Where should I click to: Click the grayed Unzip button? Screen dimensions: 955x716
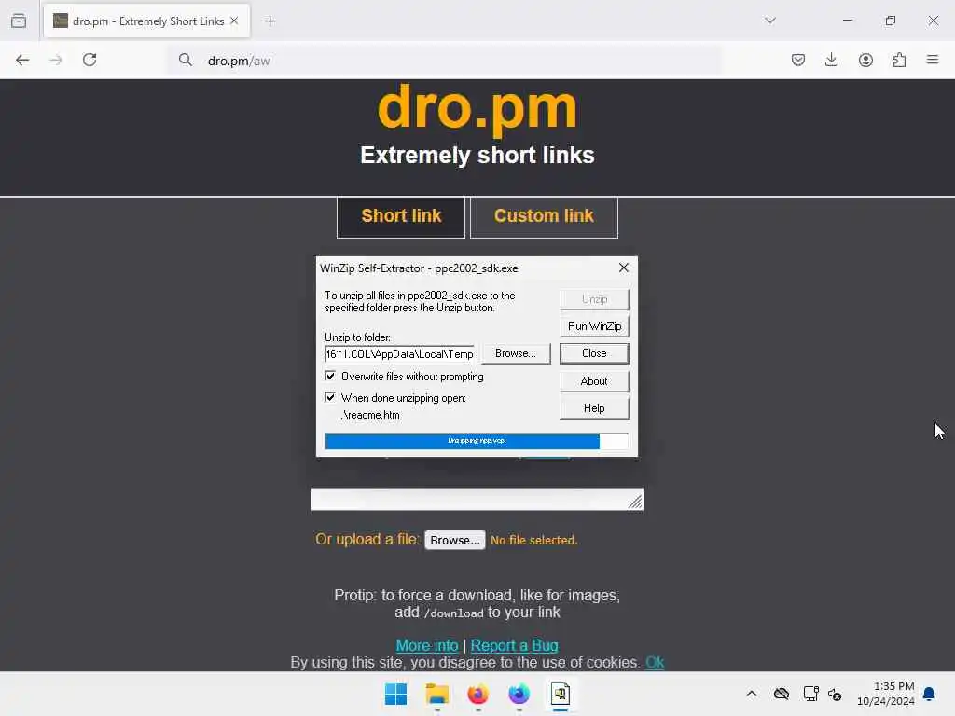tap(594, 299)
